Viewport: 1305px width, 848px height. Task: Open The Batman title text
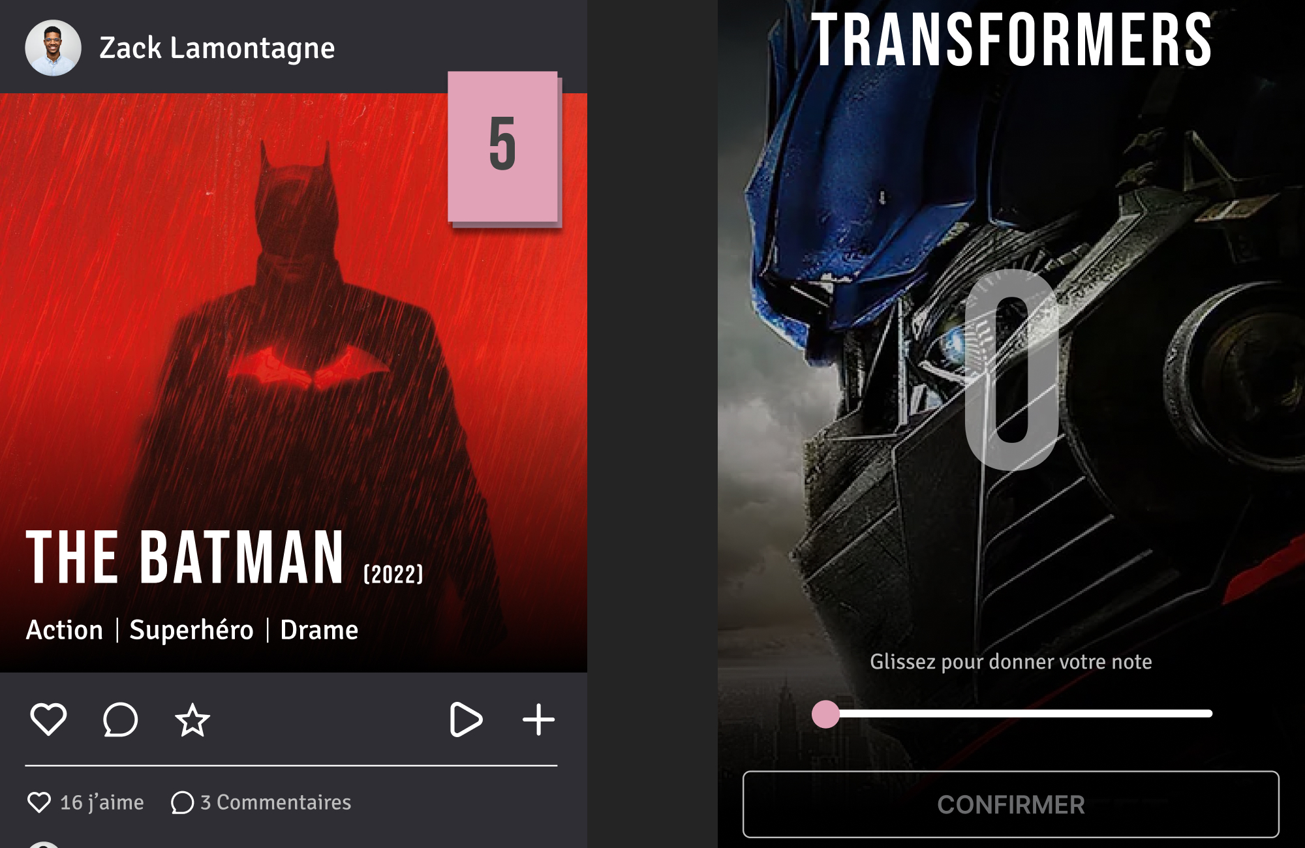click(x=185, y=556)
